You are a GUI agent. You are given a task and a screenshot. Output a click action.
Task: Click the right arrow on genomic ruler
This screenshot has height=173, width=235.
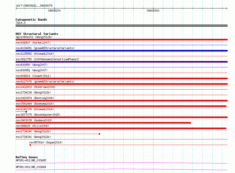point(227,8)
